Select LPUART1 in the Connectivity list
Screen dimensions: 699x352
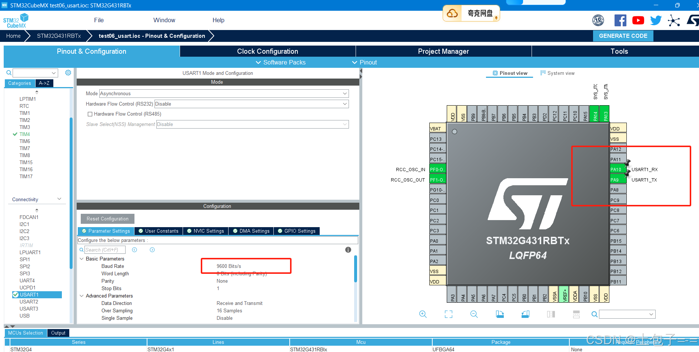[30, 252]
